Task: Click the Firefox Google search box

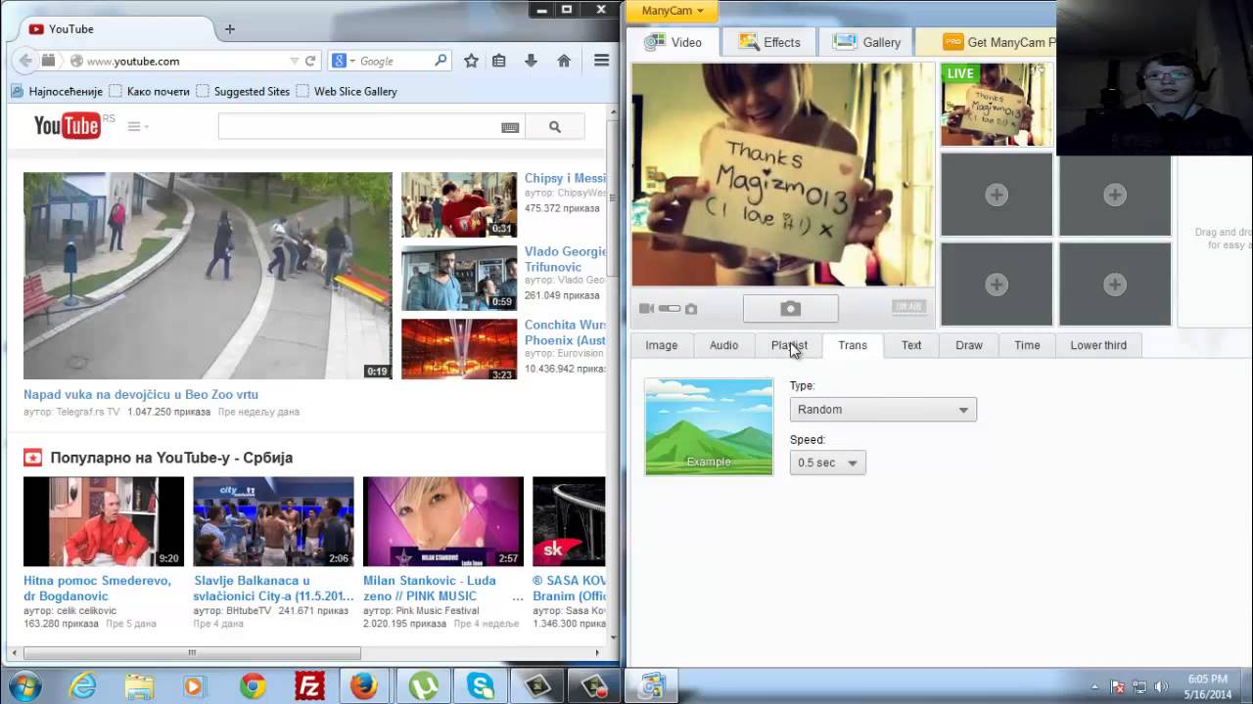Action: [390, 61]
